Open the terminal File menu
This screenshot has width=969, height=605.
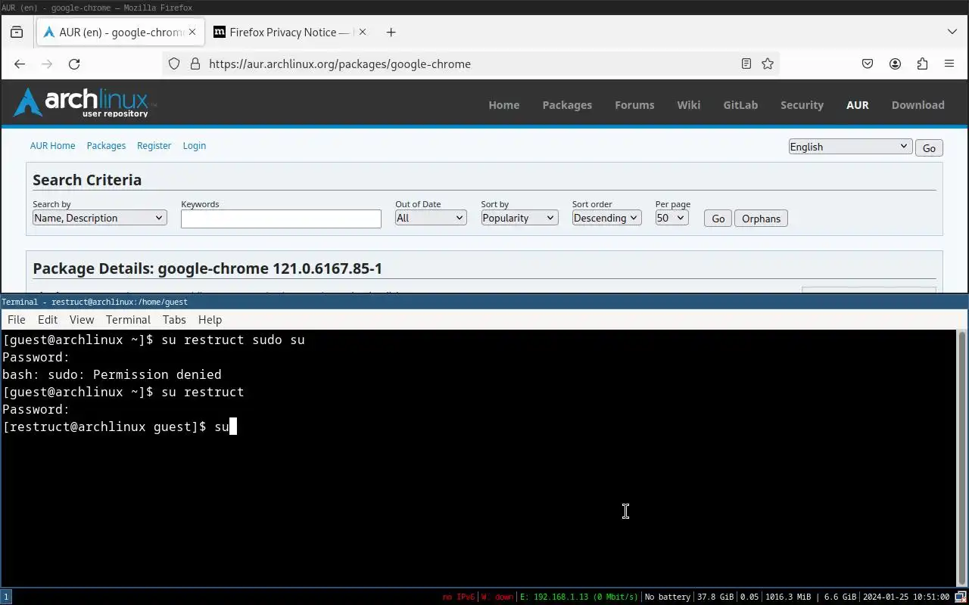coord(16,320)
